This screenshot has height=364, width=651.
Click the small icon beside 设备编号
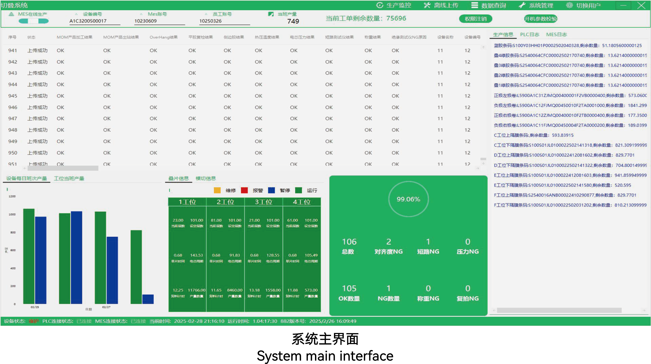click(76, 14)
